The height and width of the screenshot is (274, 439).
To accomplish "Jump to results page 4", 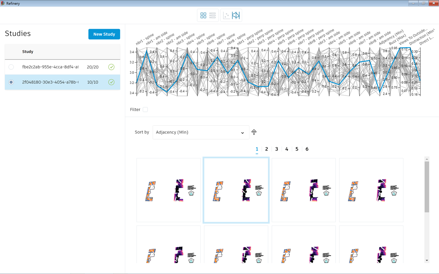I will (x=287, y=149).
